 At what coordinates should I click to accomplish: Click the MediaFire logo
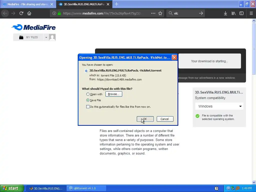coord(33,27)
